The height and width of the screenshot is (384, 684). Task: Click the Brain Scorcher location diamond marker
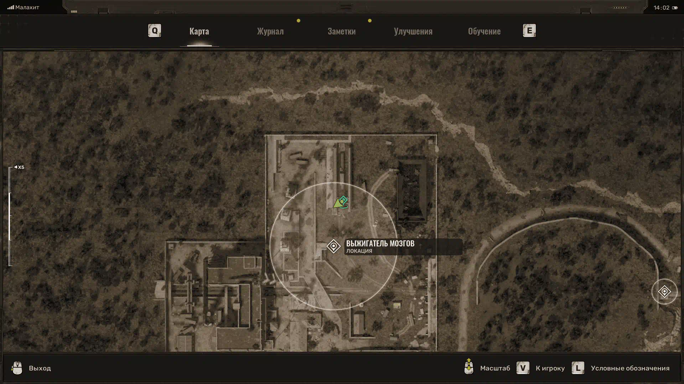click(x=333, y=246)
